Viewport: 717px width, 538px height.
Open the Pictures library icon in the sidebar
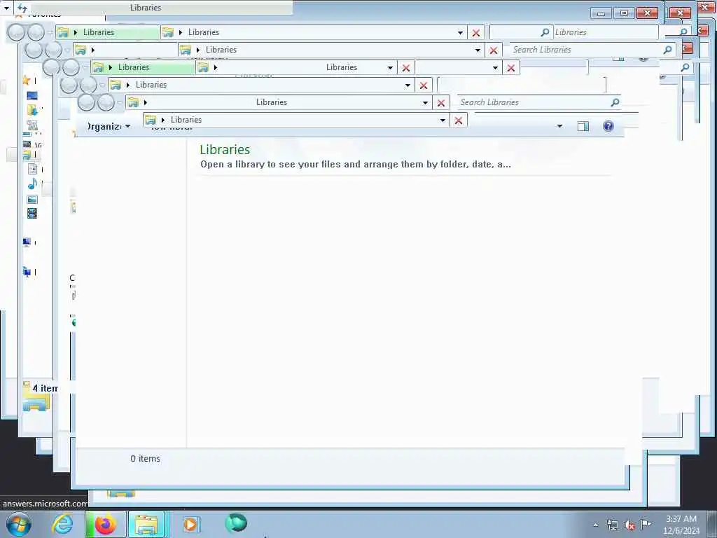(x=32, y=199)
